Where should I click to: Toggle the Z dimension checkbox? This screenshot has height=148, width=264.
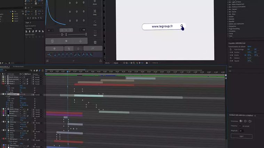(x=250, y=121)
